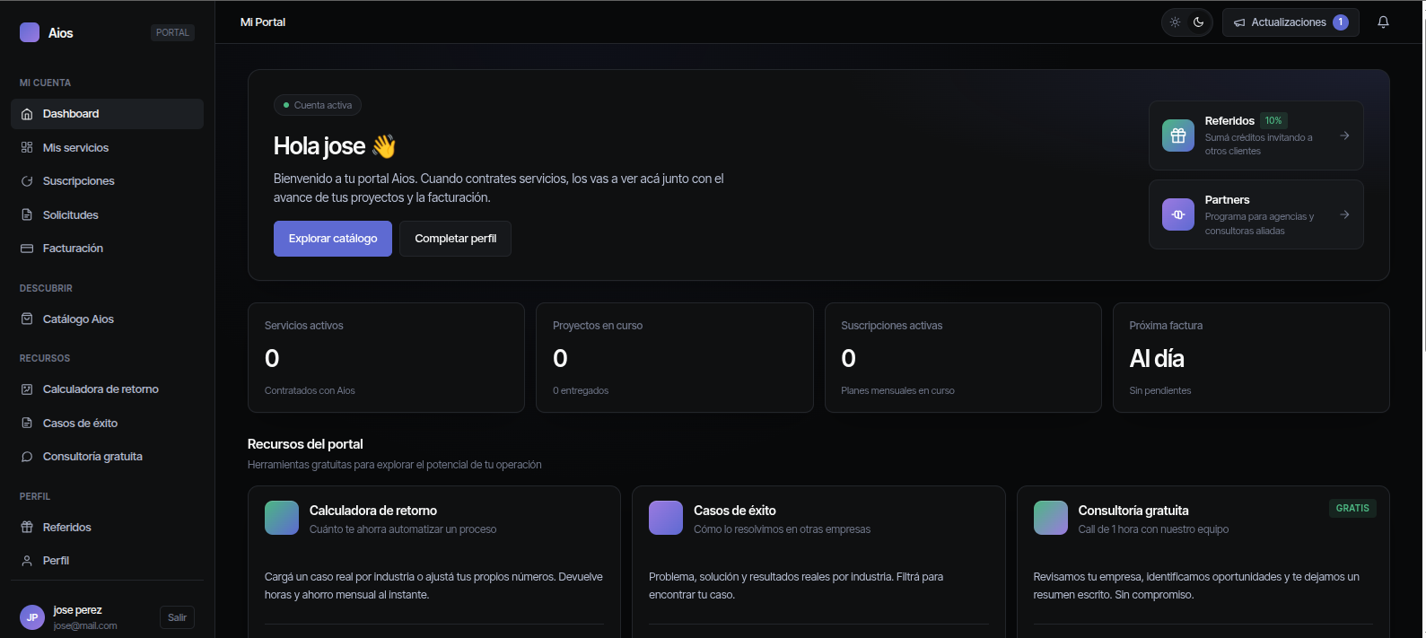Click the Aios logo icon
1426x638 pixels.
coord(30,32)
